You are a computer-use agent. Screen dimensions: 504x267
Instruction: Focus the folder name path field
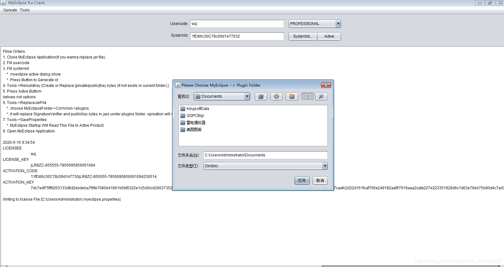pos(265,155)
